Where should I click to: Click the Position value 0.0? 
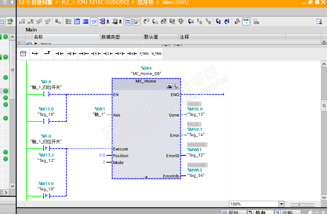102,155
